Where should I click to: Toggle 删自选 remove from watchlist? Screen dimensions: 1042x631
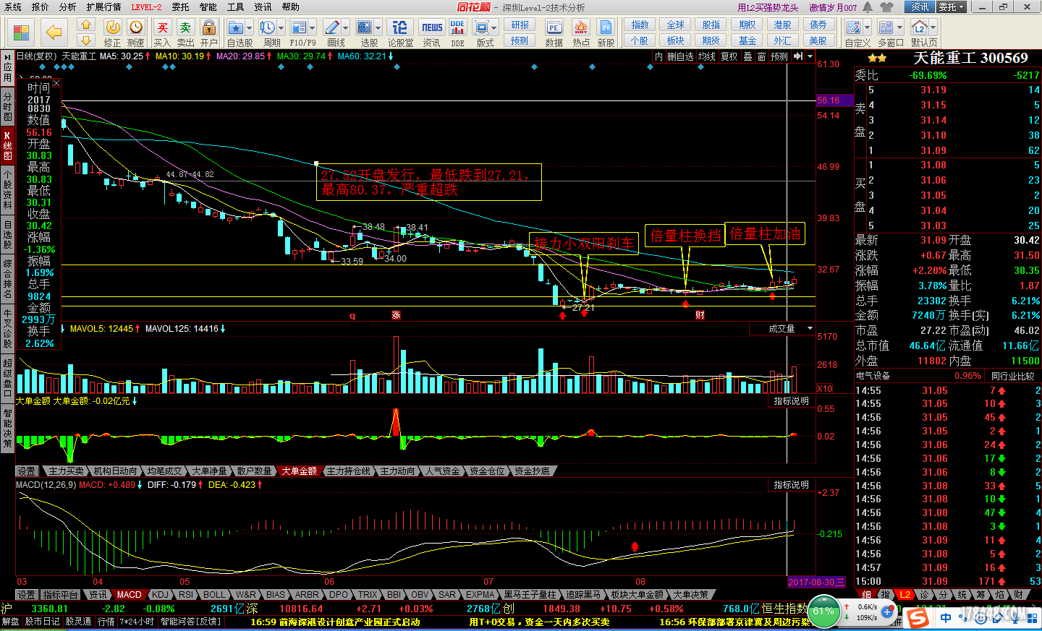(680, 56)
